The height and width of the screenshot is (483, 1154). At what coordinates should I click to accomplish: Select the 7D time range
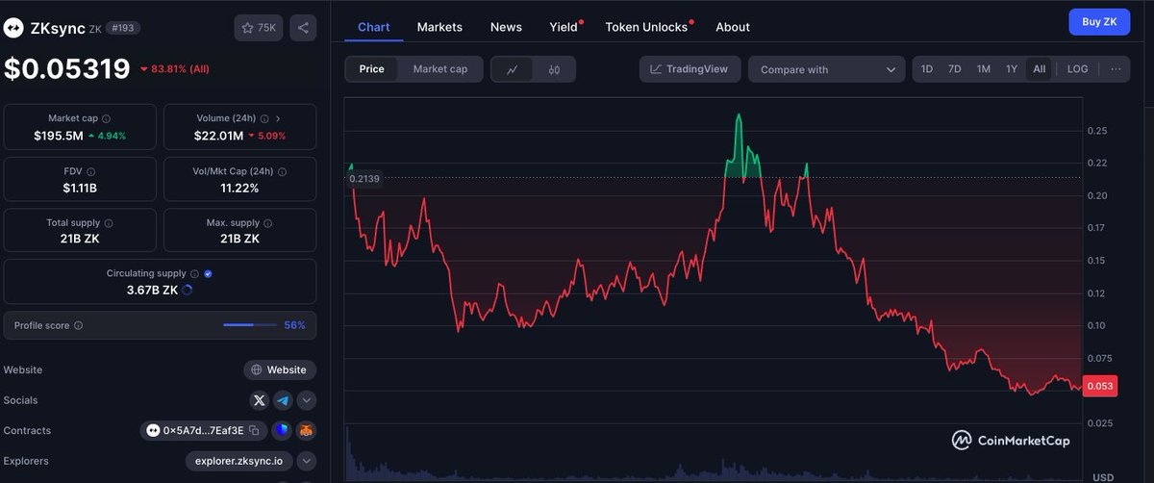pyautogui.click(x=955, y=69)
